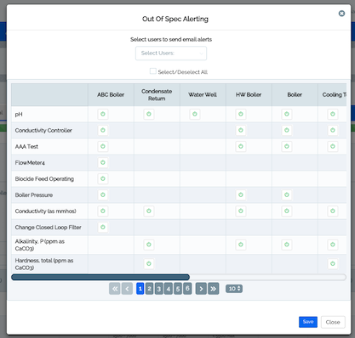The image size is (355, 338).
Task: Toggle Conductivity (as mmhos) alert for Cooling Tower
Action: pyautogui.click(x=333, y=211)
